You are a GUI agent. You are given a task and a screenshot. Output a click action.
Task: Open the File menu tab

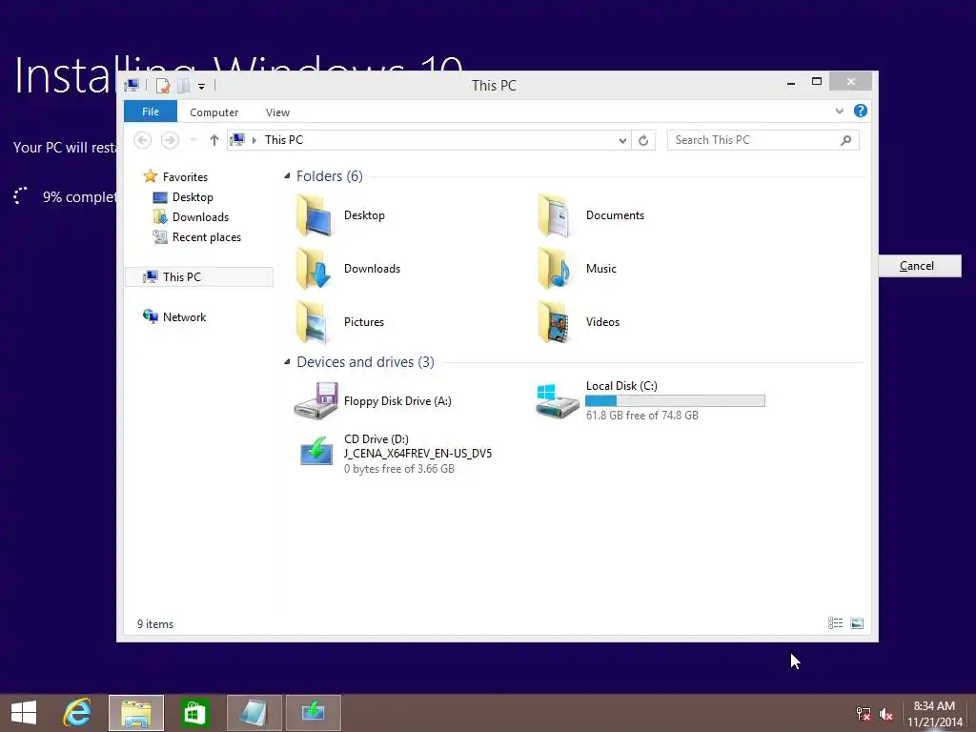tap(151, 112)
